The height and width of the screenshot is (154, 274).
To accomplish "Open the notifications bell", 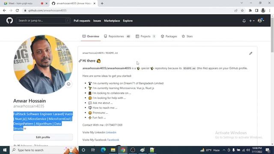I will (244, 21).
